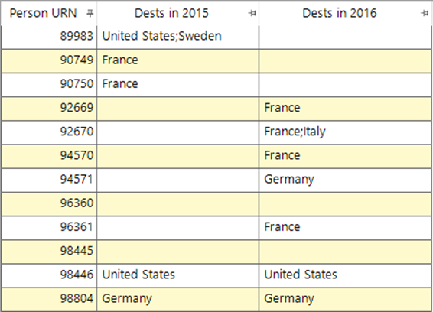Select United States;Sweden cell
The width and height of the screenshot is (433, 312).
pyautogui.click(x=177, y=37)
